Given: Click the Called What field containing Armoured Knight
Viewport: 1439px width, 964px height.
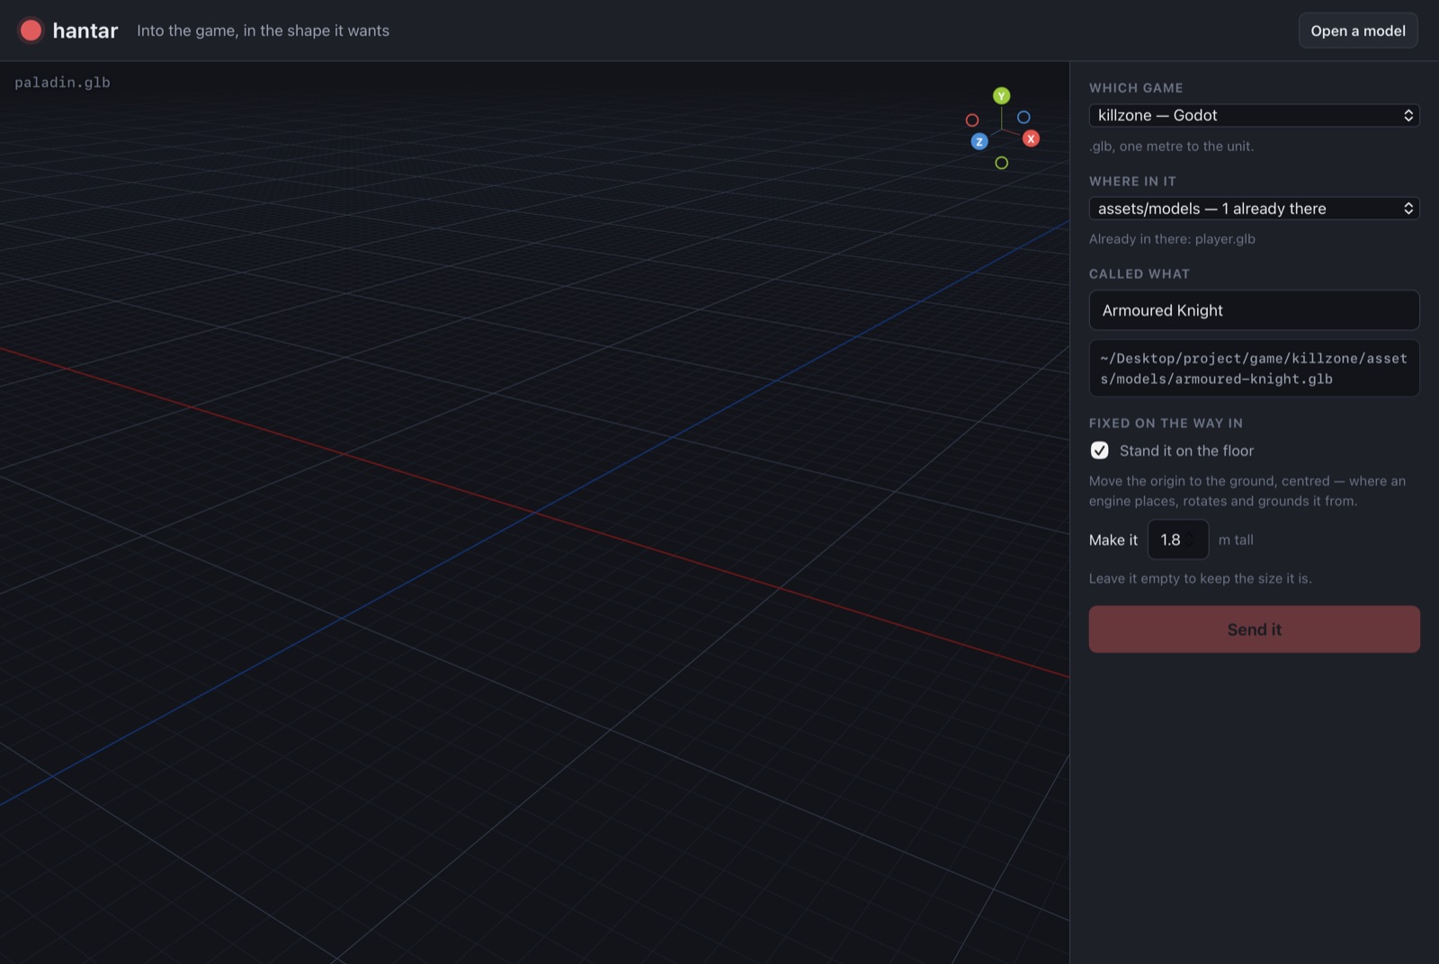Looking at the screenshot, I should (x=1254, y=310).
